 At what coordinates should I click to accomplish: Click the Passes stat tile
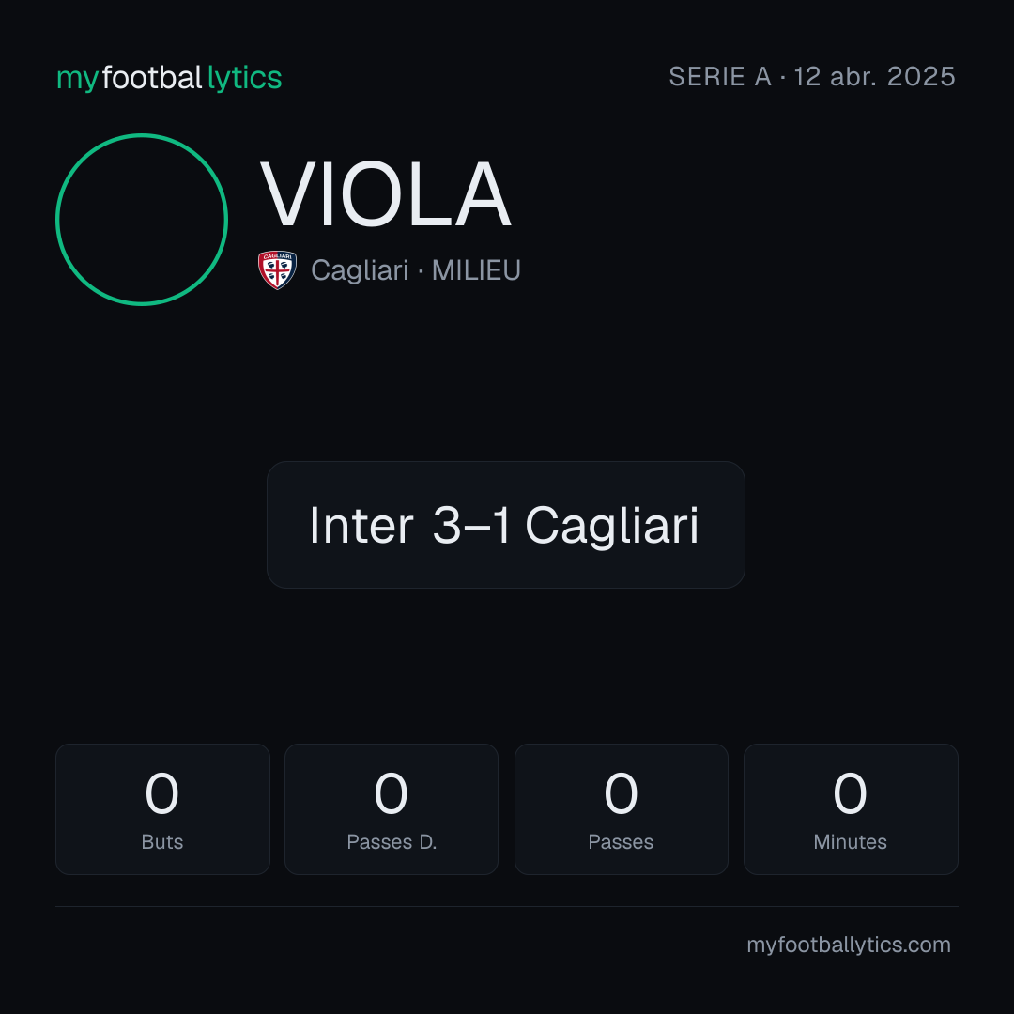[x=621, y=809]
